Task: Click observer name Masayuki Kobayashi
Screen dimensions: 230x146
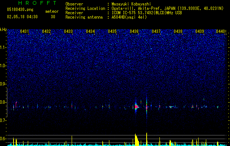Action: click(x=131, y=4)
